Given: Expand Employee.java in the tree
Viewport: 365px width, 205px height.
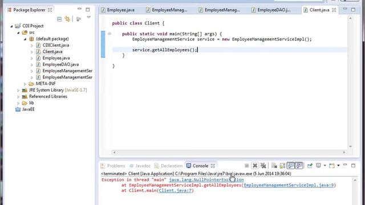Looking at the screenshot, I should (x=32, y=58).
